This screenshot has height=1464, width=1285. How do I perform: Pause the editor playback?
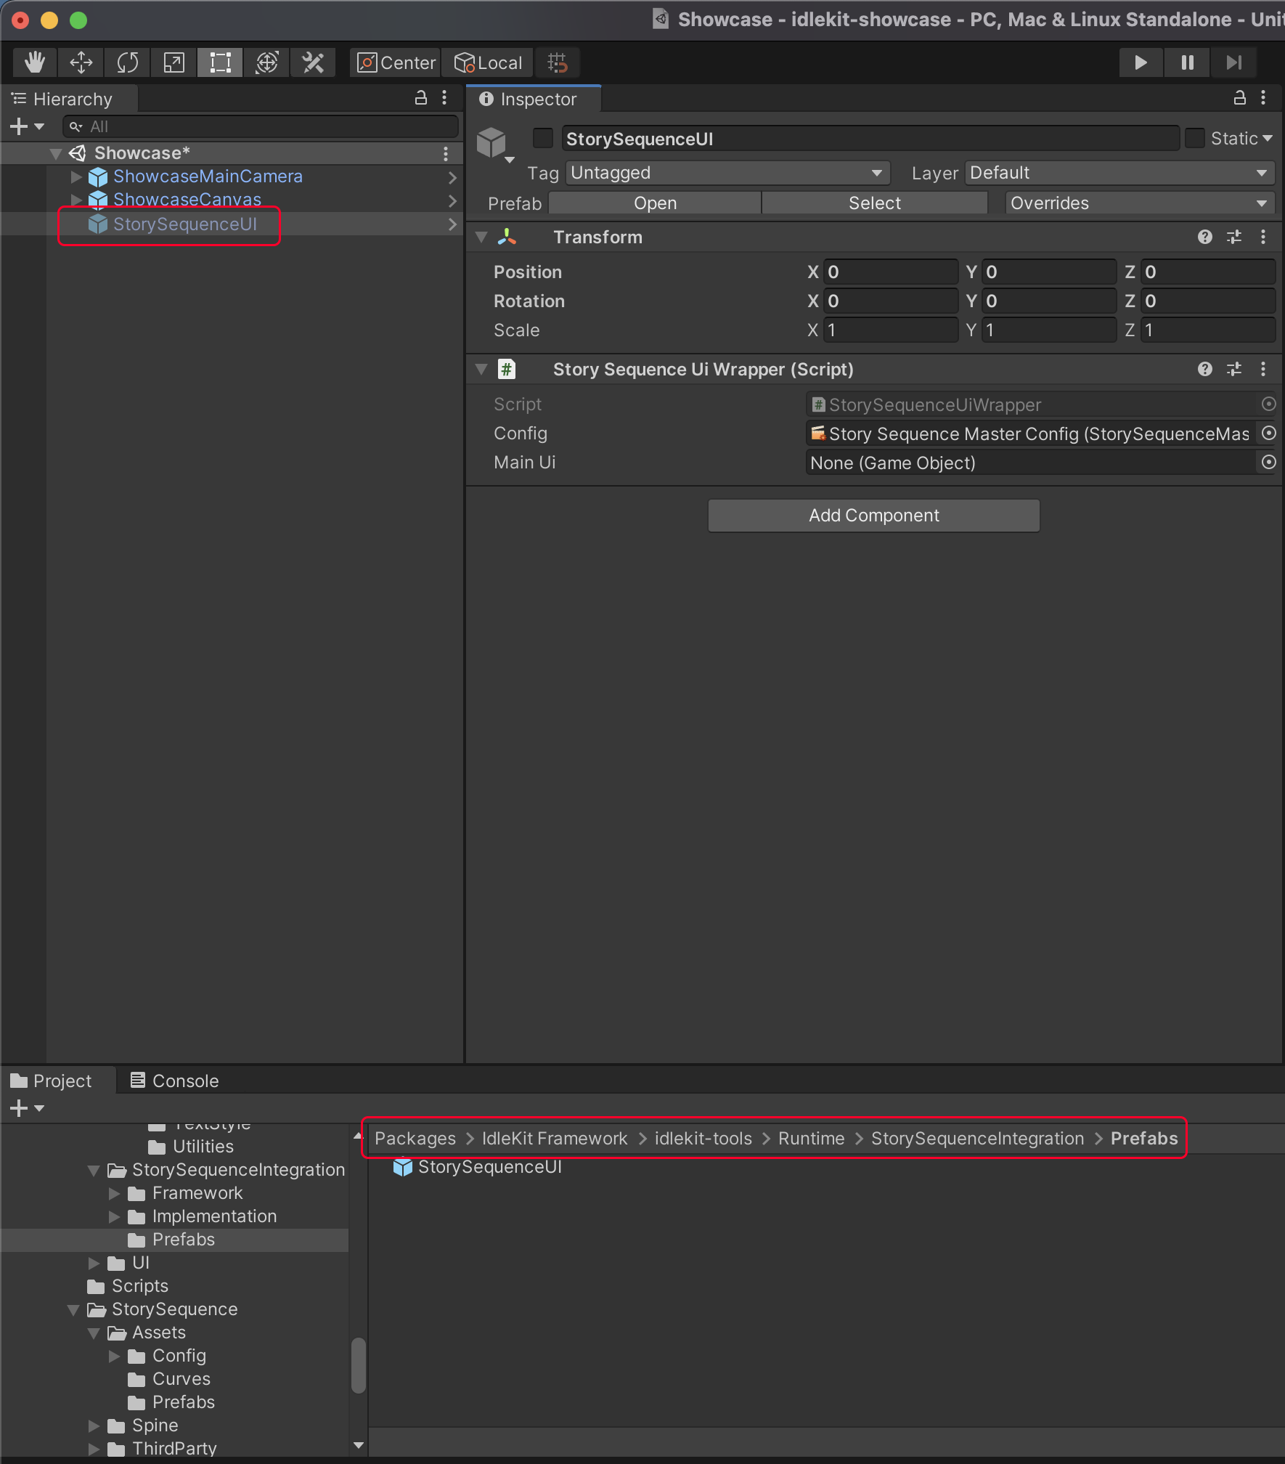coord(1187,63)
